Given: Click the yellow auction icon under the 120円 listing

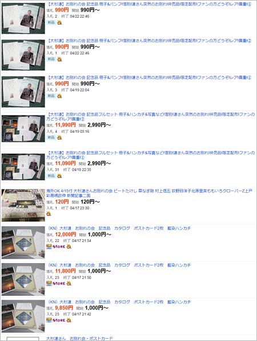Looking at the screenshot, I should click(x=49, y=214).
